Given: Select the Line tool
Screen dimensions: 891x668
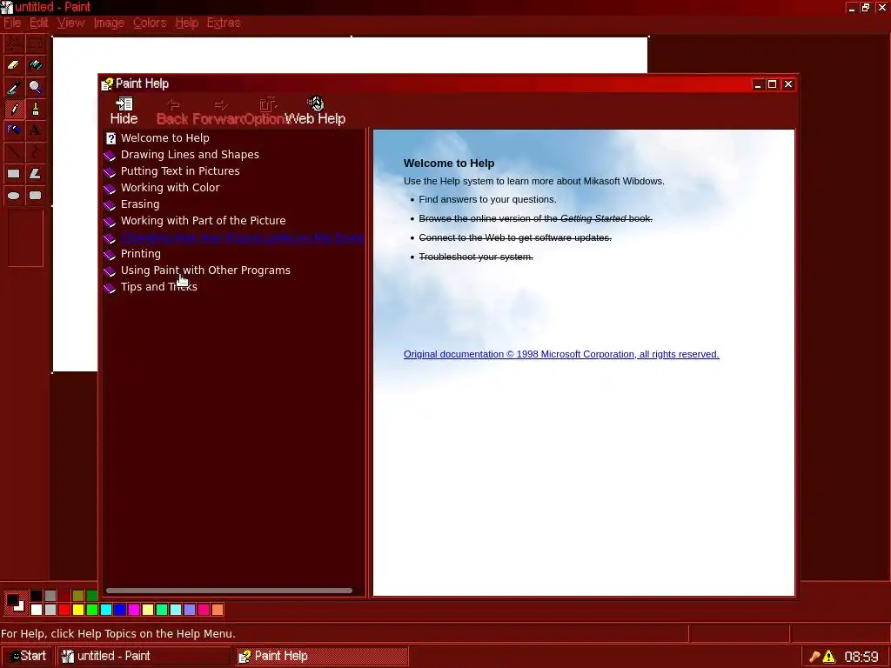Looking at the screenshot, I should coord(14,151).
